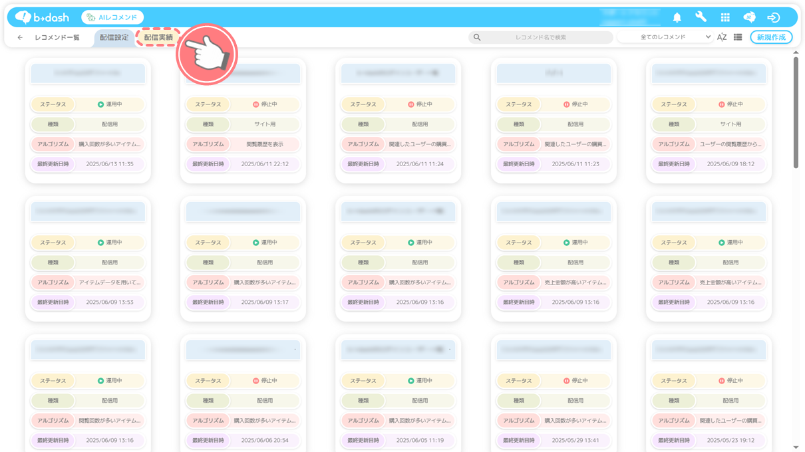Image resolution: width=805 pixels, height=452 pixels.
Task: Click the ユーザーの閲覧履歴から... algorithm text
Action: [730, 144]
